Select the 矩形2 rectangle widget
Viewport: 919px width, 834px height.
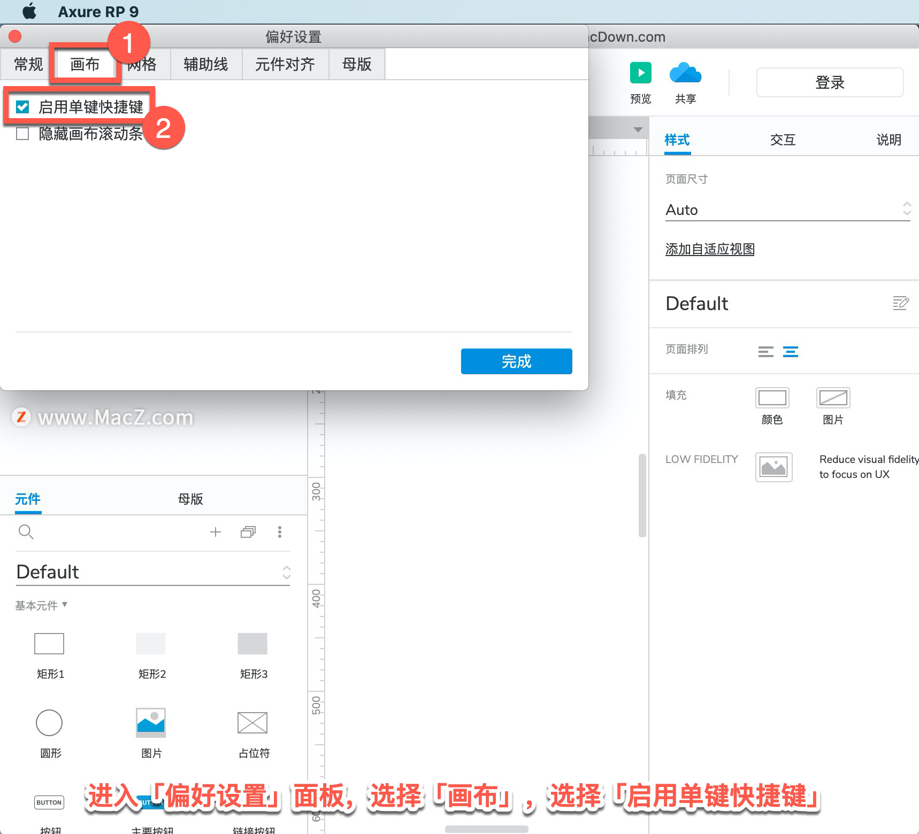pos(151,644)
